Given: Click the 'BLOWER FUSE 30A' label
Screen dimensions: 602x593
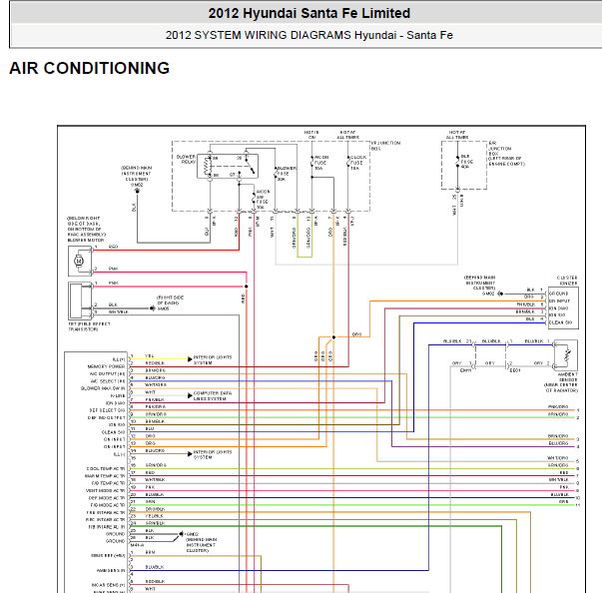Looking at the screenshot, I should [287, 174].
